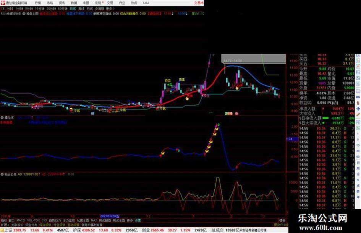
Task: Click the four-arrow move icon in right toolbar
Action: tap(358, 109)
